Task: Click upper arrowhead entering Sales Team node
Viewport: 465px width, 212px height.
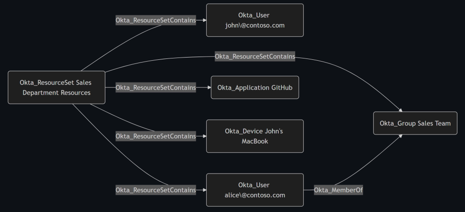Action: click(401, 110)
